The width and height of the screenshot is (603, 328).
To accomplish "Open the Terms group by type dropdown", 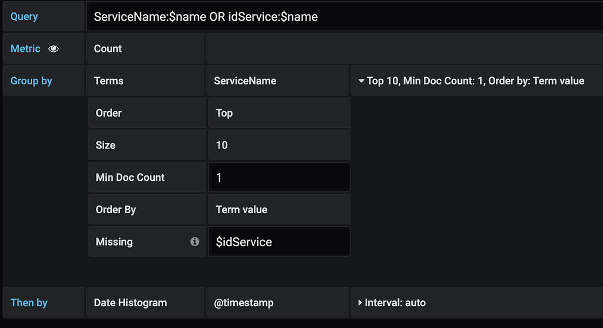I will 109,81.
